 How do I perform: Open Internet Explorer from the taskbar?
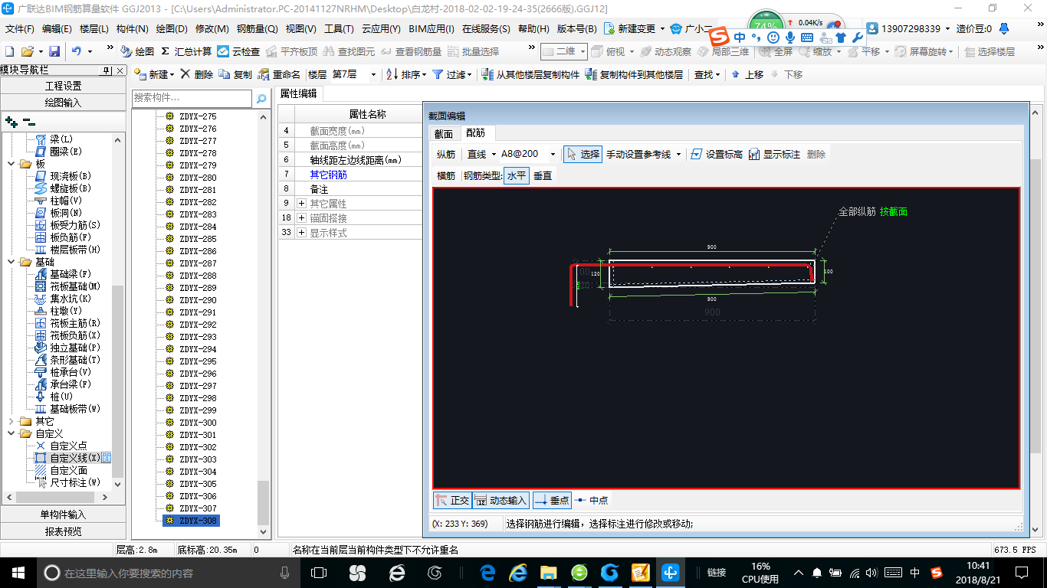coord(518,572)
